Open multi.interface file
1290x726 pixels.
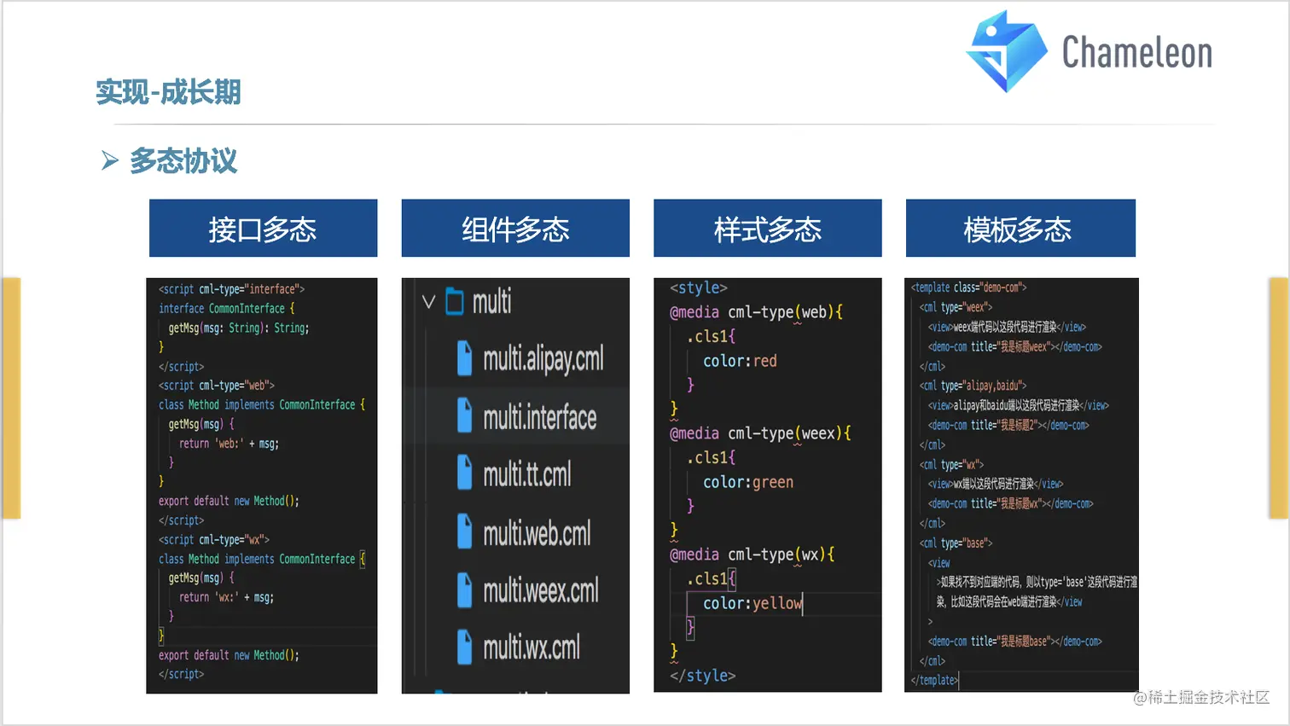539,417
